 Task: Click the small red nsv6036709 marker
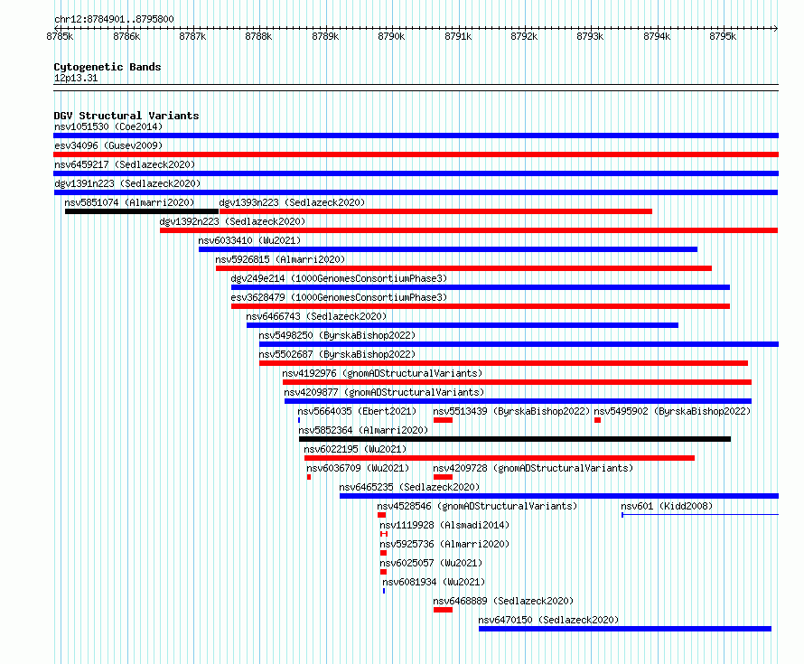click(x=309, y=477)
